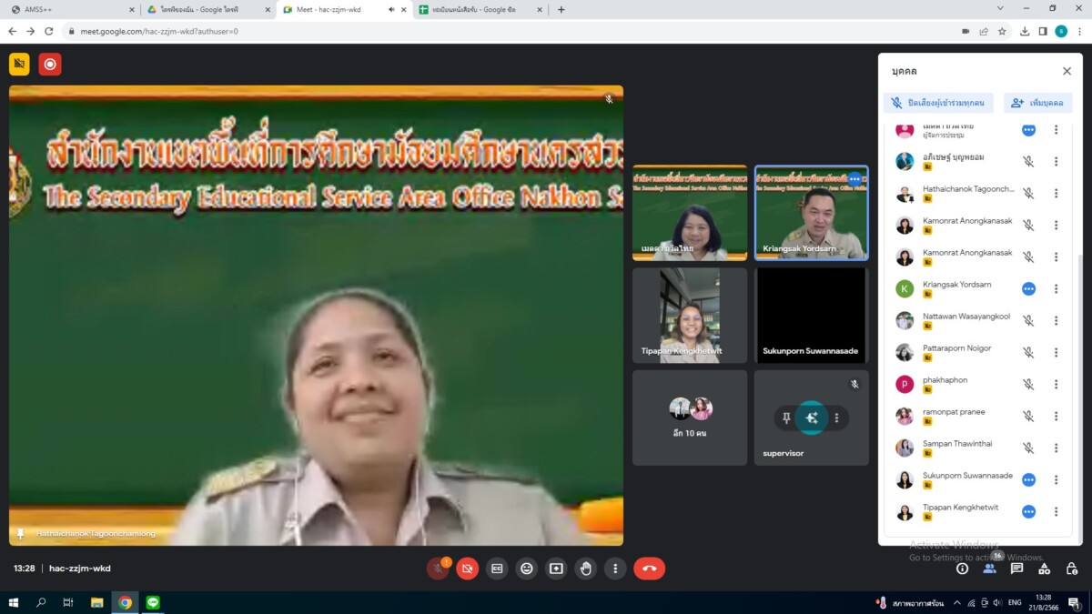1092x614 pixels.
Task: Select the Tipapan Kengkhetwit video tile
Action: (x=690, y=315)
